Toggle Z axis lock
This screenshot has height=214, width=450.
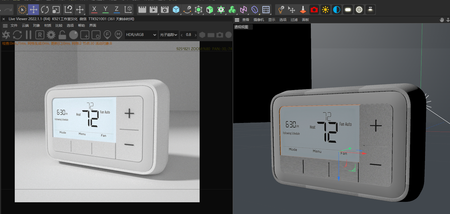click(117, 10)
